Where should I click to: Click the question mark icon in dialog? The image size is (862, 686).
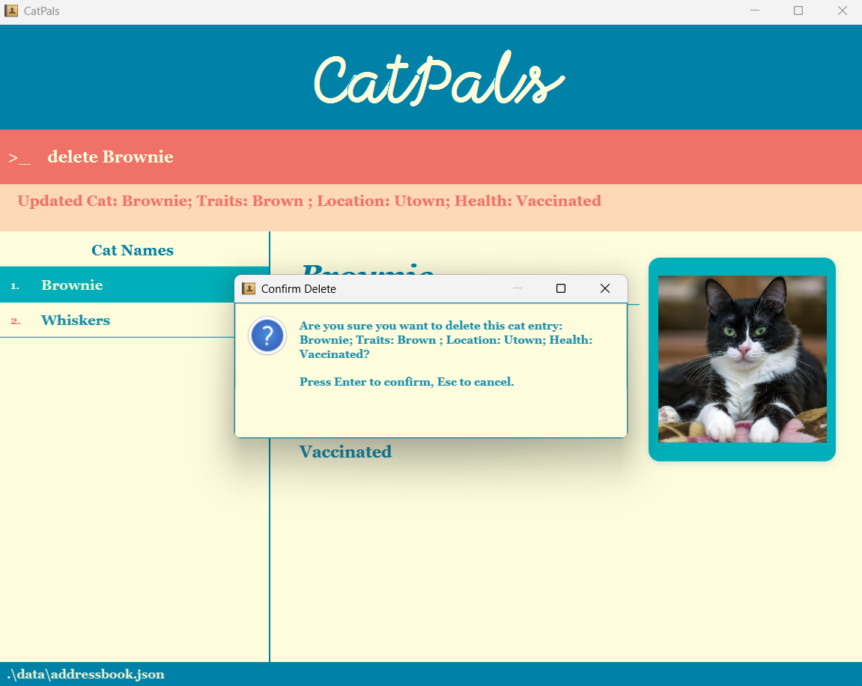click(x=267, y=336)
